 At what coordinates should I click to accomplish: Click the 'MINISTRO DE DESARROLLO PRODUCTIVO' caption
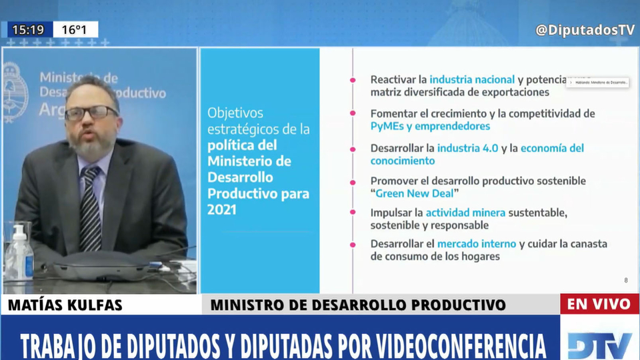tap(358, 305)
